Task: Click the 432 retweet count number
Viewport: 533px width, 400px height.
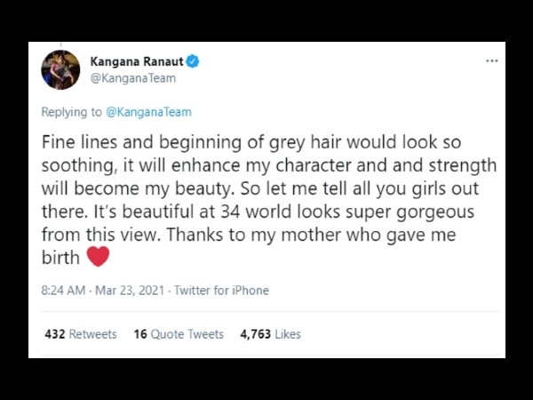Action: click(x=55, y=334)
